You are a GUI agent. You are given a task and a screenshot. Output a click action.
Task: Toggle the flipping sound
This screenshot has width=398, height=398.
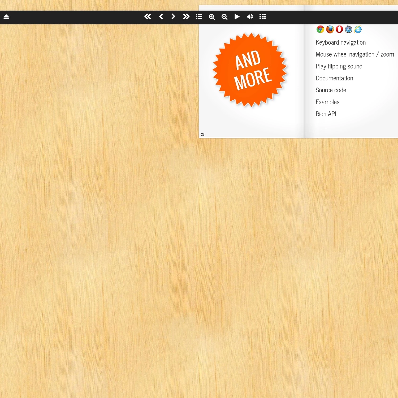[x=250, y=17]
